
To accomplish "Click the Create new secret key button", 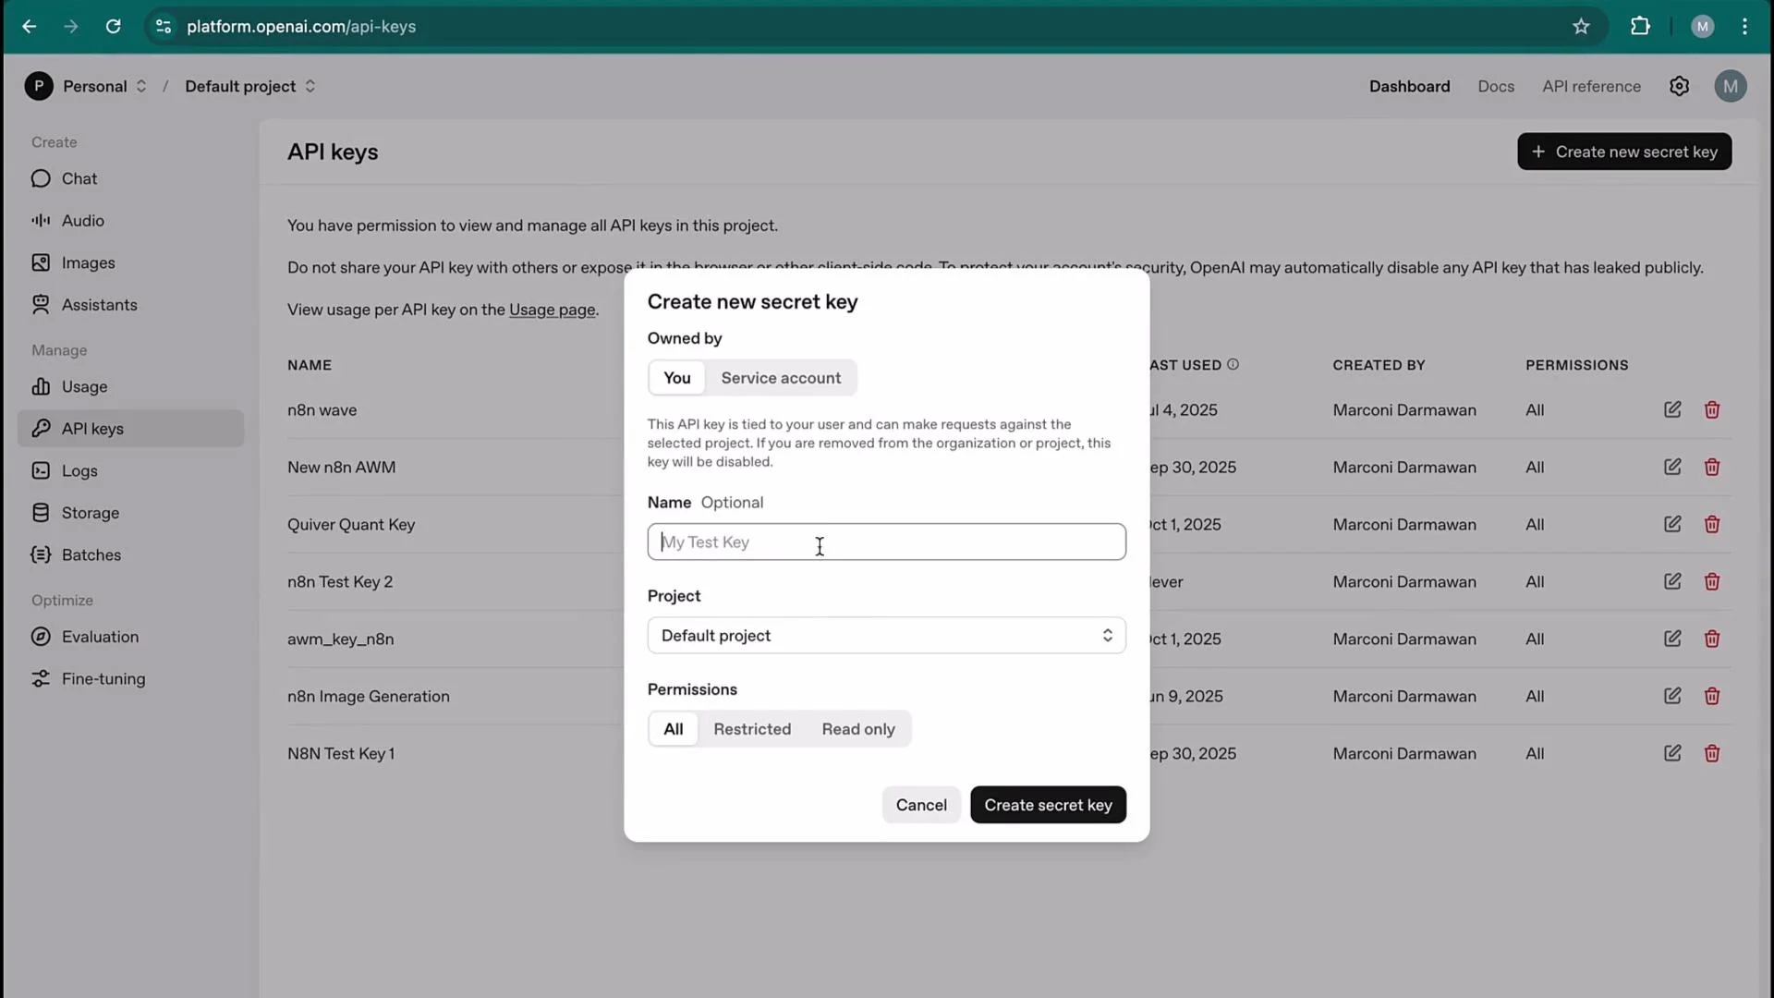I will tap(1623, 152).
